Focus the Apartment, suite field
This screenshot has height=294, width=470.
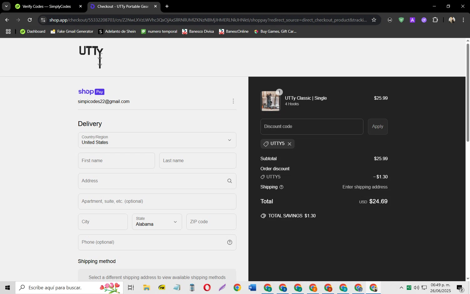[157, 201]
